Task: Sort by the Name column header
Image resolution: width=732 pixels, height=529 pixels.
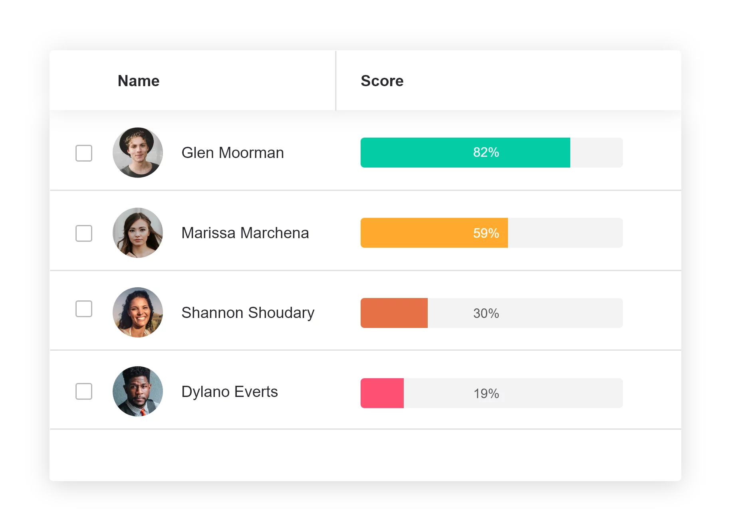Action: click(x=139, y=81)
